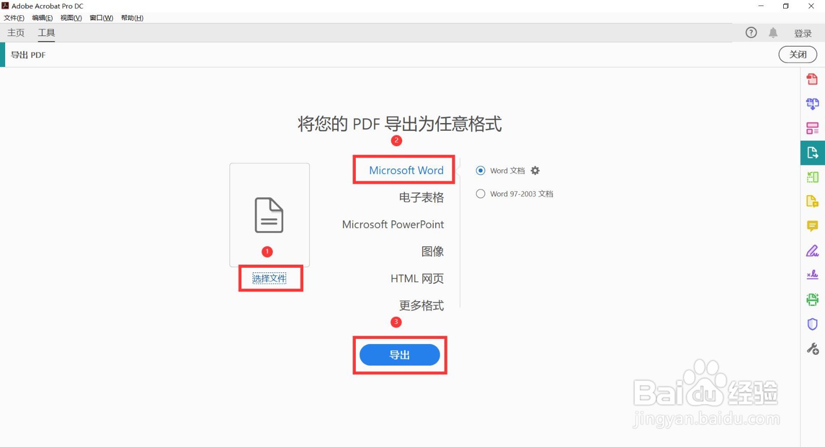This screenshot has height=447, width=825.
Task: Click the 登录 sign-in button
Action: (803, 33)
